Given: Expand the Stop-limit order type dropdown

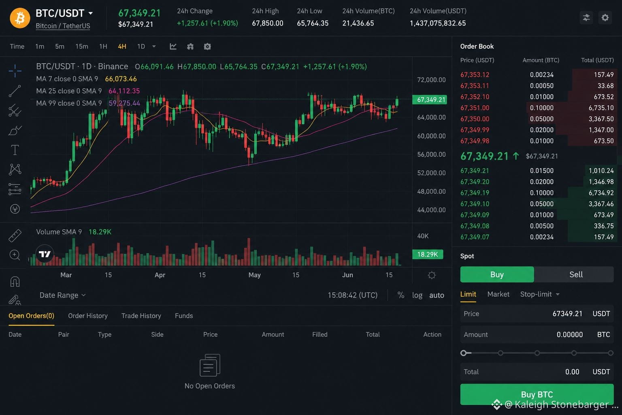Looking at the screenshot, I should pyautogui.click(x=540, y=294).
